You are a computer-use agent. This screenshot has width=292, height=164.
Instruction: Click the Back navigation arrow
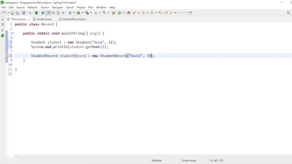(171, 13)
